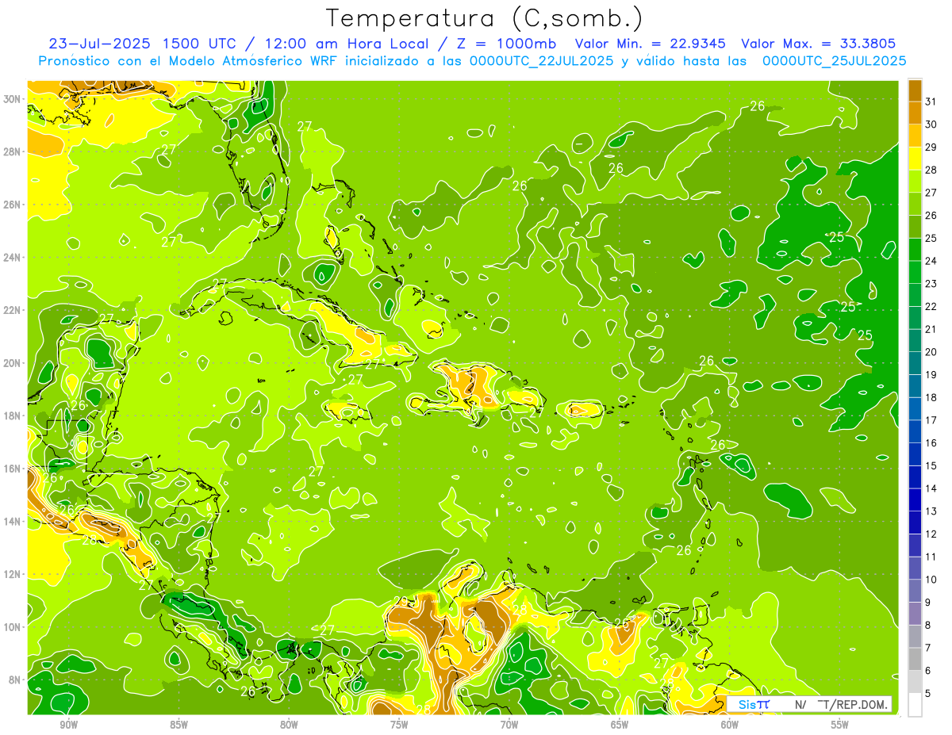Click the 12N latitude axis label
952x735 pixels.
12,574
